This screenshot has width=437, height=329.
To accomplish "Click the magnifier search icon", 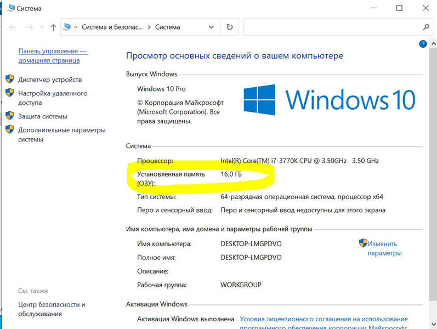I will pyautogui.click(x=426, y=27).
